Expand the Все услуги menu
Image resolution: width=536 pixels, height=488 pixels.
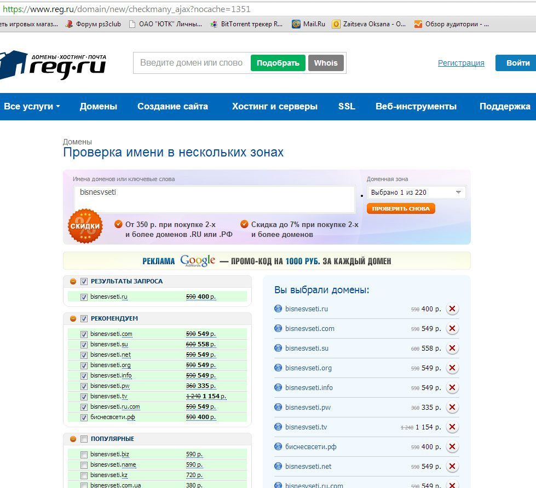tap(32, 107)
